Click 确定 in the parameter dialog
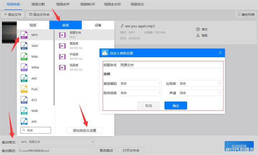This screenshot has height=155, width=258. pos(176,106)
